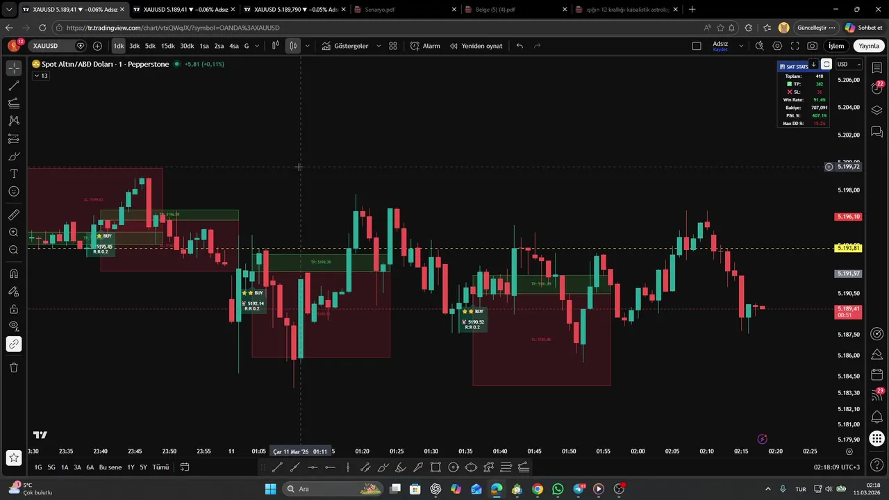Click the zoom in magnifier tool
This screenshot has height=500, width=889.
14,232
